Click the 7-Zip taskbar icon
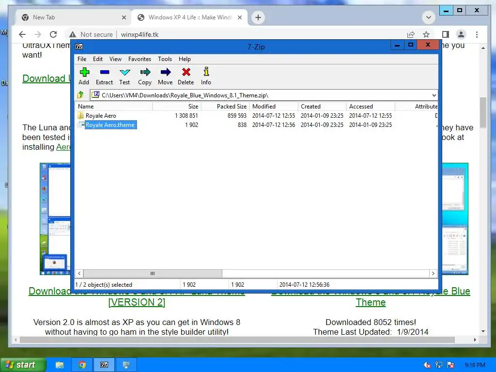 tap(104, 365)
